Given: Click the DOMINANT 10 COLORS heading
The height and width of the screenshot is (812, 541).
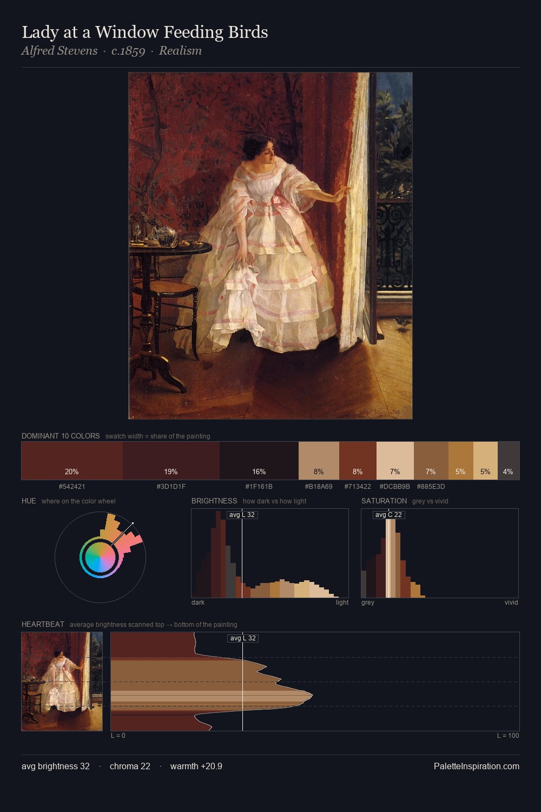Looking at the screenshot, I should tap(61, 436).
